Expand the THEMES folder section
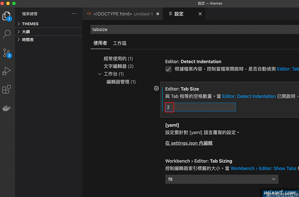Image resolution: width=299 pixels, height=197 pixels. [x=49, y=24]
